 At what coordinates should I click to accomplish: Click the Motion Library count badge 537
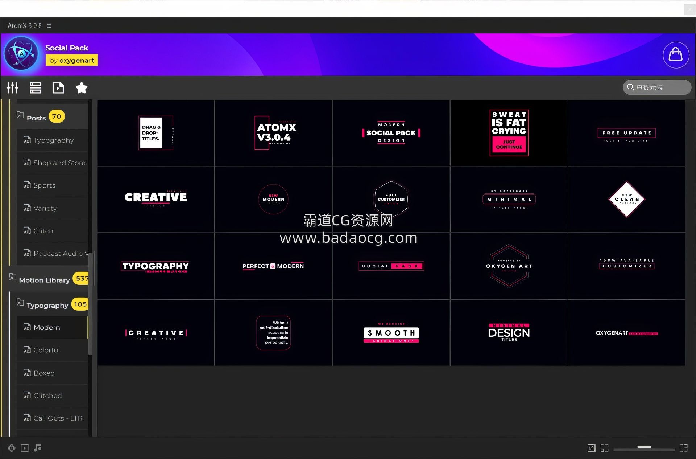pyautogui.click(x=81, y=278)
